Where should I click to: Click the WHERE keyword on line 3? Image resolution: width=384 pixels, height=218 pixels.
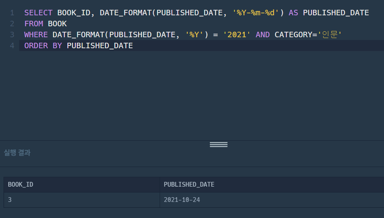point(36,35)
